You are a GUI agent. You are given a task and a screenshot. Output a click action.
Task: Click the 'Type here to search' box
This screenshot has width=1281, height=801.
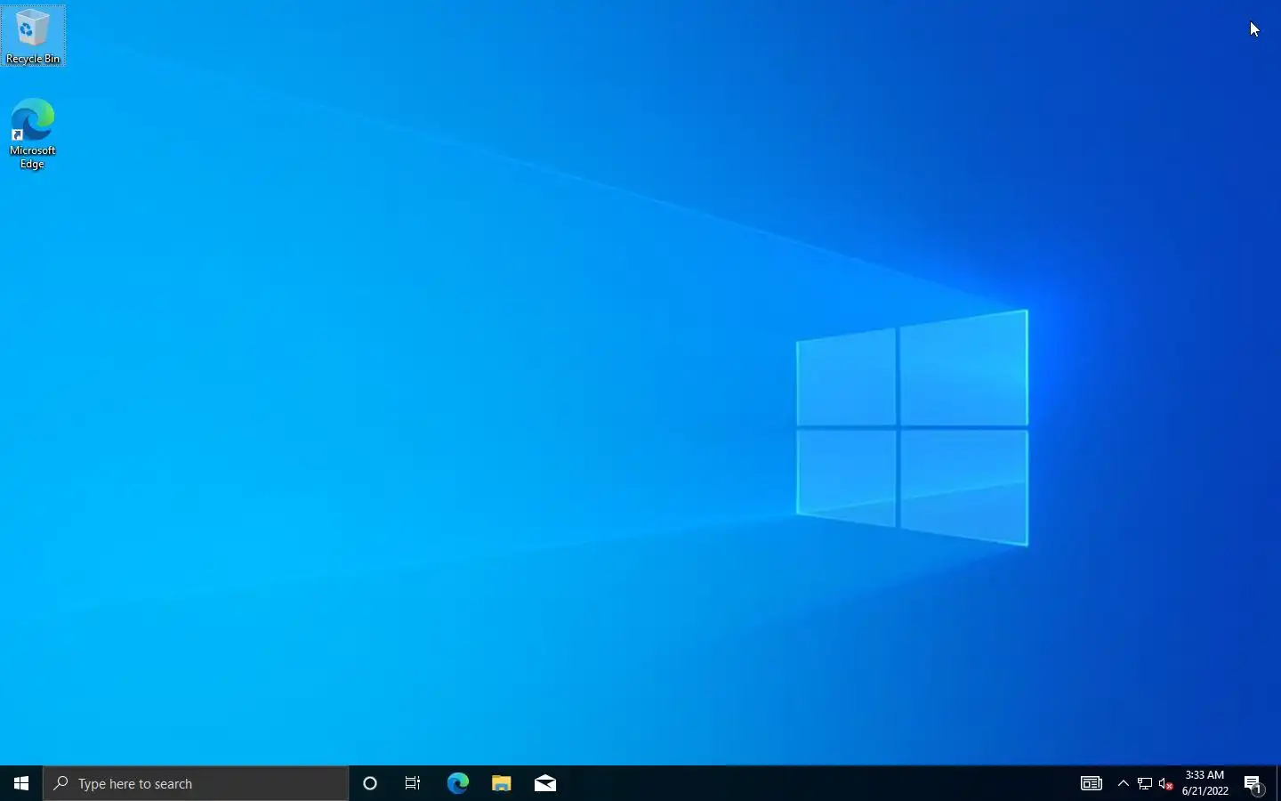[196, 783]
